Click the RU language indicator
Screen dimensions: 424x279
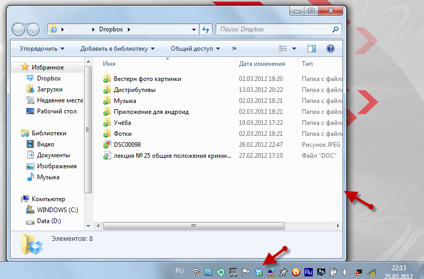click(180, 271)
